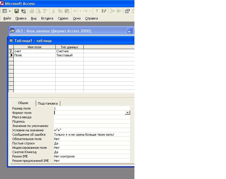Switch to the Общие tab
This screenshot has width=226, height=179.
pos(23,103)
